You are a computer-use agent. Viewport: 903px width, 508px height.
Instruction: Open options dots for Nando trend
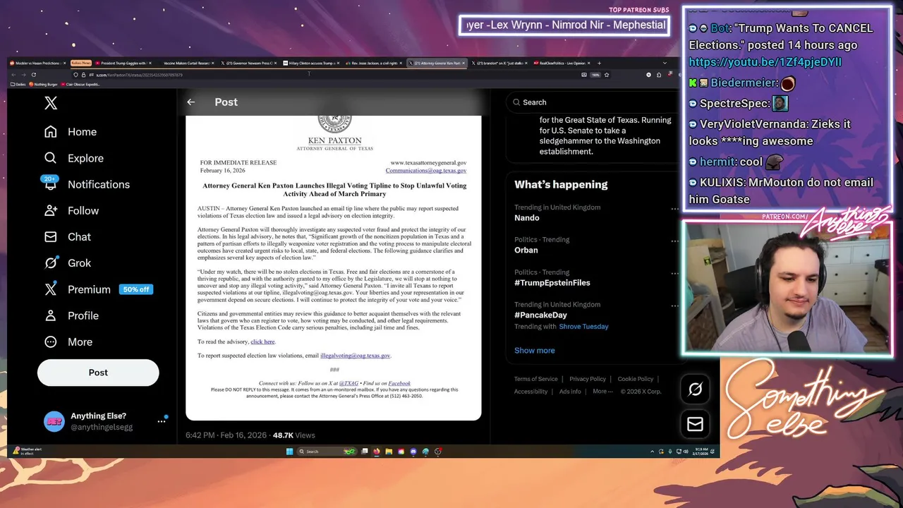coord(674,209)
